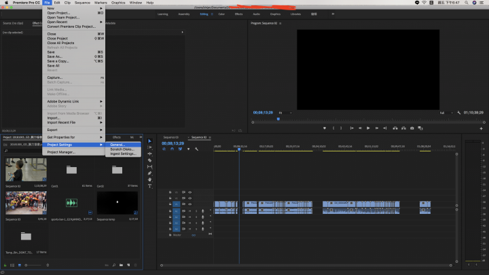Switch Project panel to list view
Screen dimensions: 489x275
(x=12, y=265)
